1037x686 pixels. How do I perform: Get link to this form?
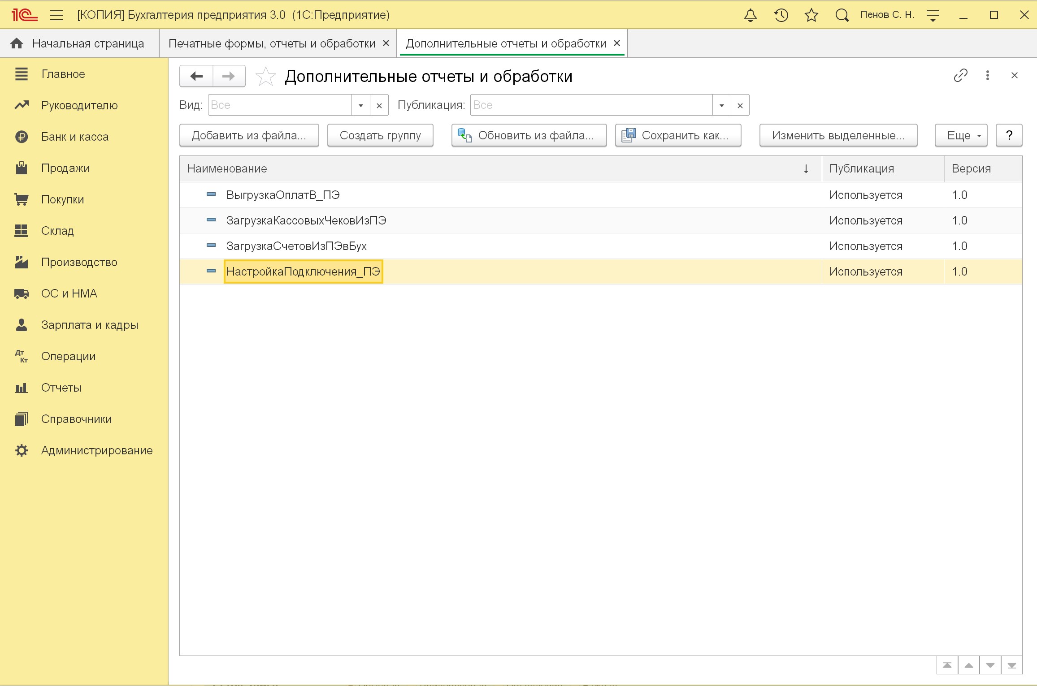point(960,75)
